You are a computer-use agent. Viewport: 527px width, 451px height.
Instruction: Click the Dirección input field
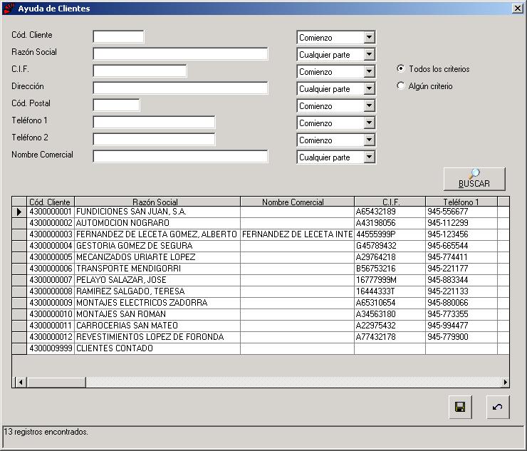pos(180,88)
